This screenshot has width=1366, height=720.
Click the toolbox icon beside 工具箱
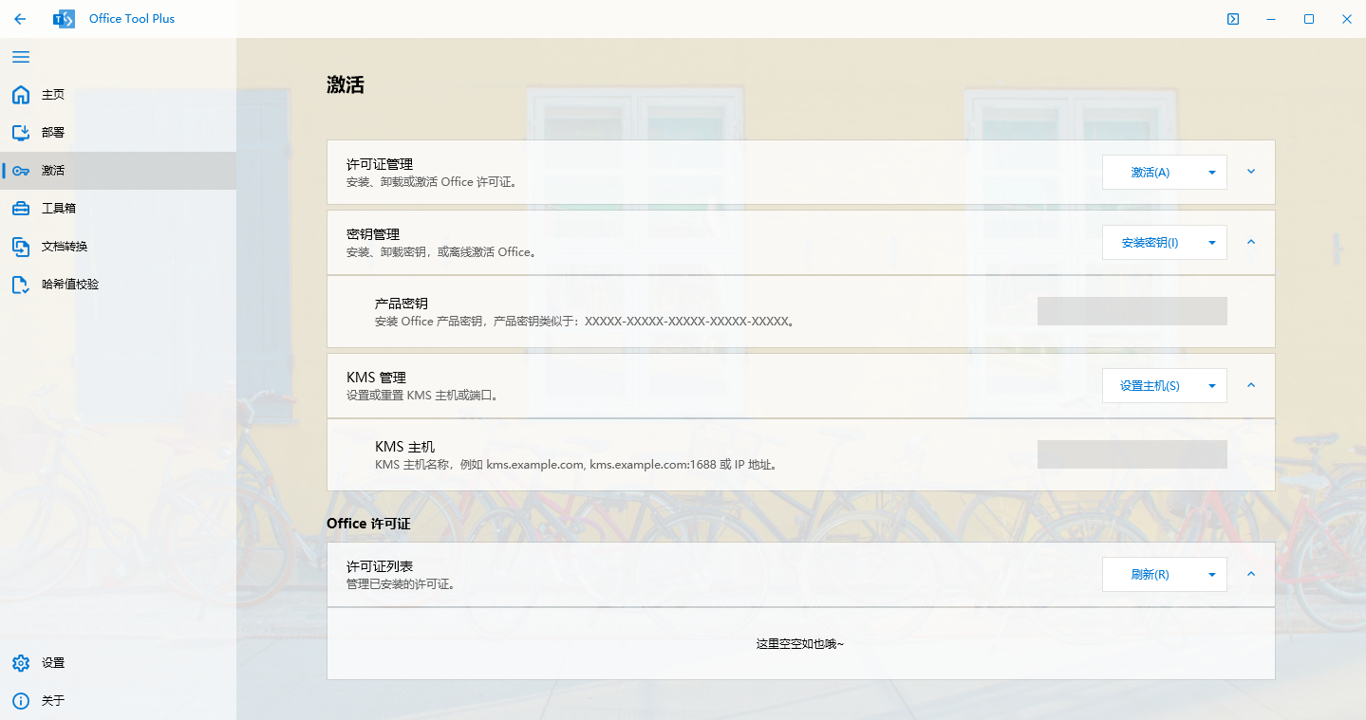[x=21, y=209]
